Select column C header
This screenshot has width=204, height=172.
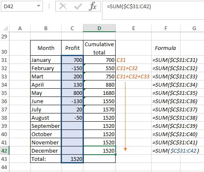[x=72, y=28]
